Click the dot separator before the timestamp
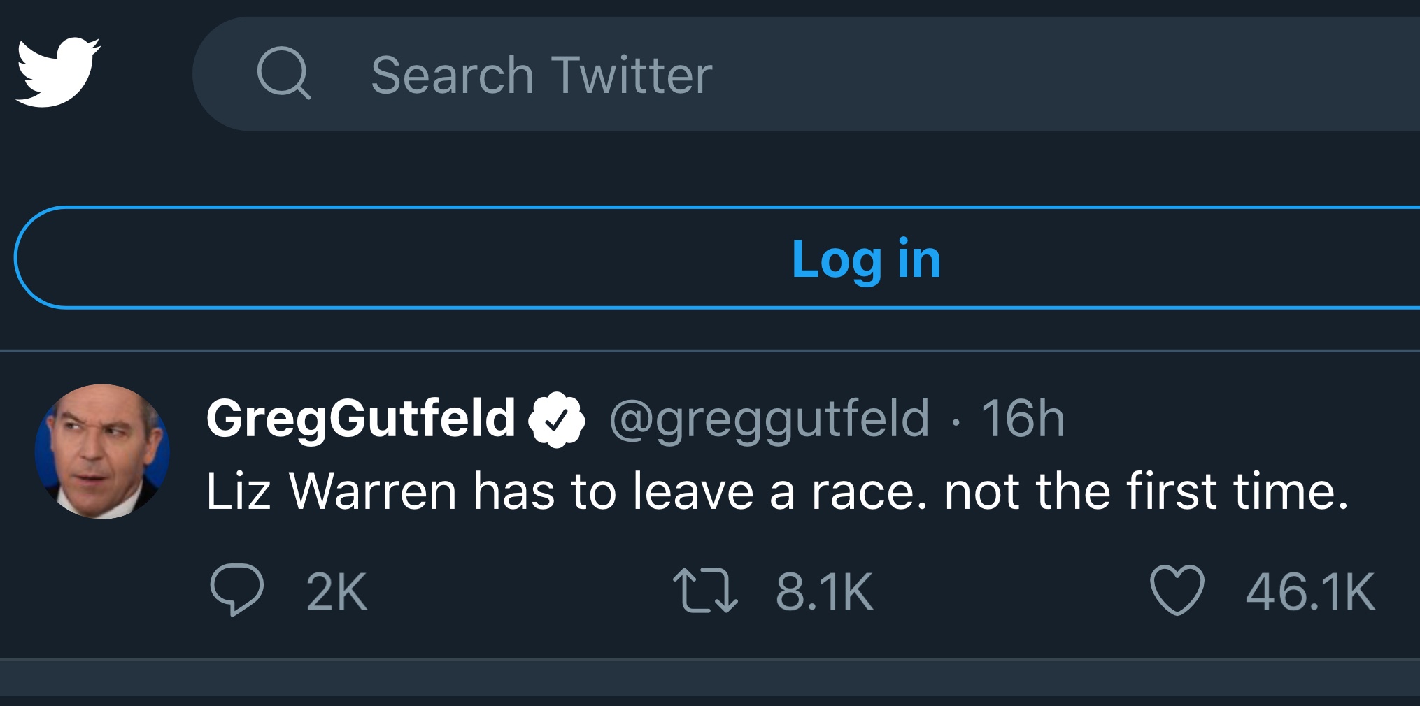Screen dimensions: 1420x706 pyautogui.click(x=956, y=421)
